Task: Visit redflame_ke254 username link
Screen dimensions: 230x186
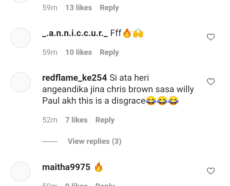Action: pos(74,78)
